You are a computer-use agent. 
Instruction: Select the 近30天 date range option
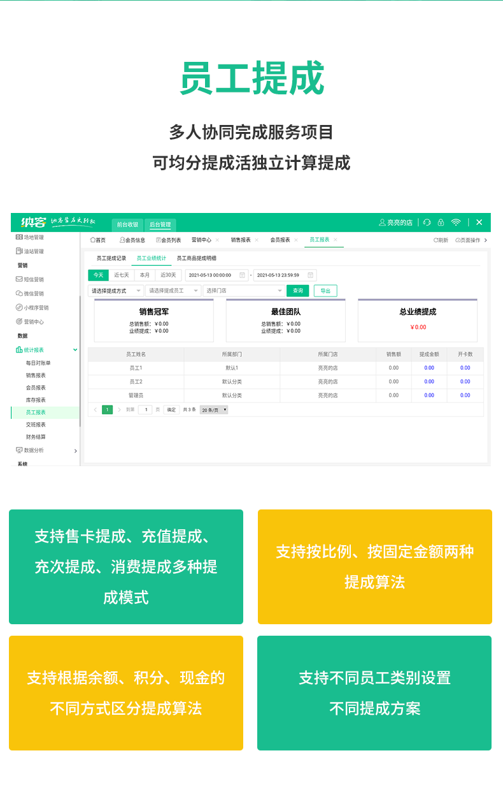[x=168, y=275]
